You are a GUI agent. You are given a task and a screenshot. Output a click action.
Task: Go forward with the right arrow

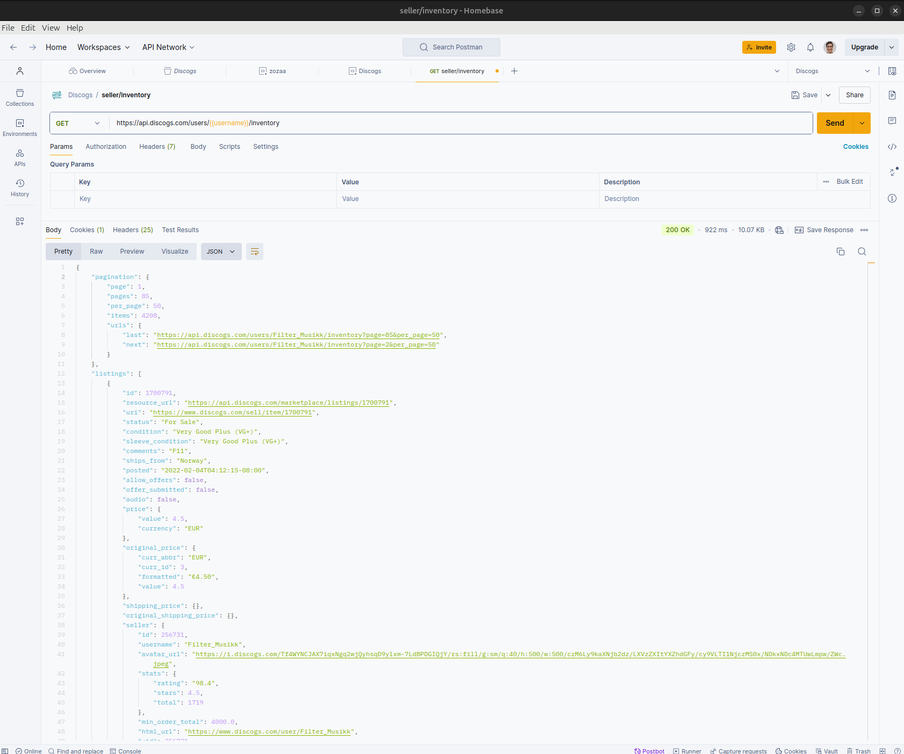pos(33,47)
